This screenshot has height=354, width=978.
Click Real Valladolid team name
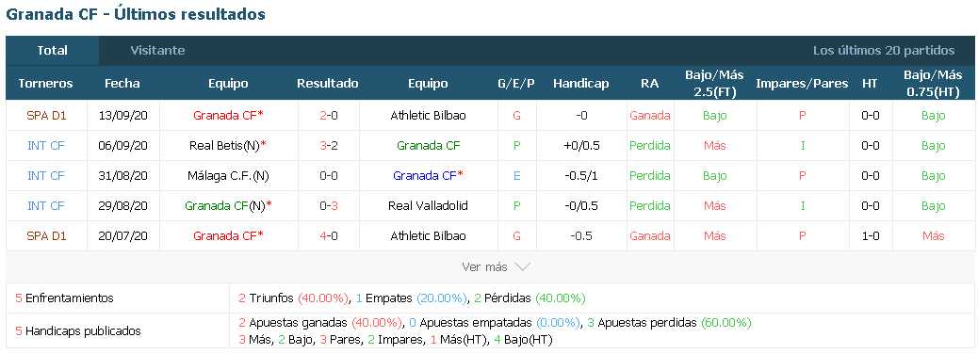coord(428,205)
